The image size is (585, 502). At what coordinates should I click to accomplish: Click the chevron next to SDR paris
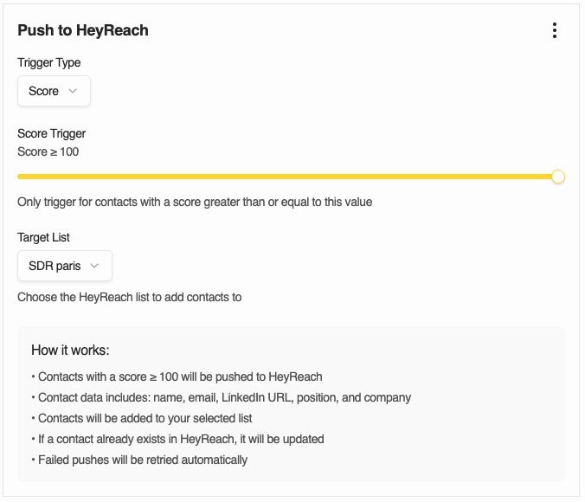[94, 266]
